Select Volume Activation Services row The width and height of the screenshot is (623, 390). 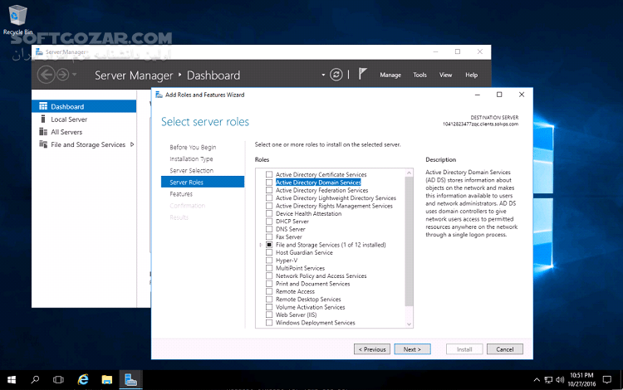click(311, 307)
